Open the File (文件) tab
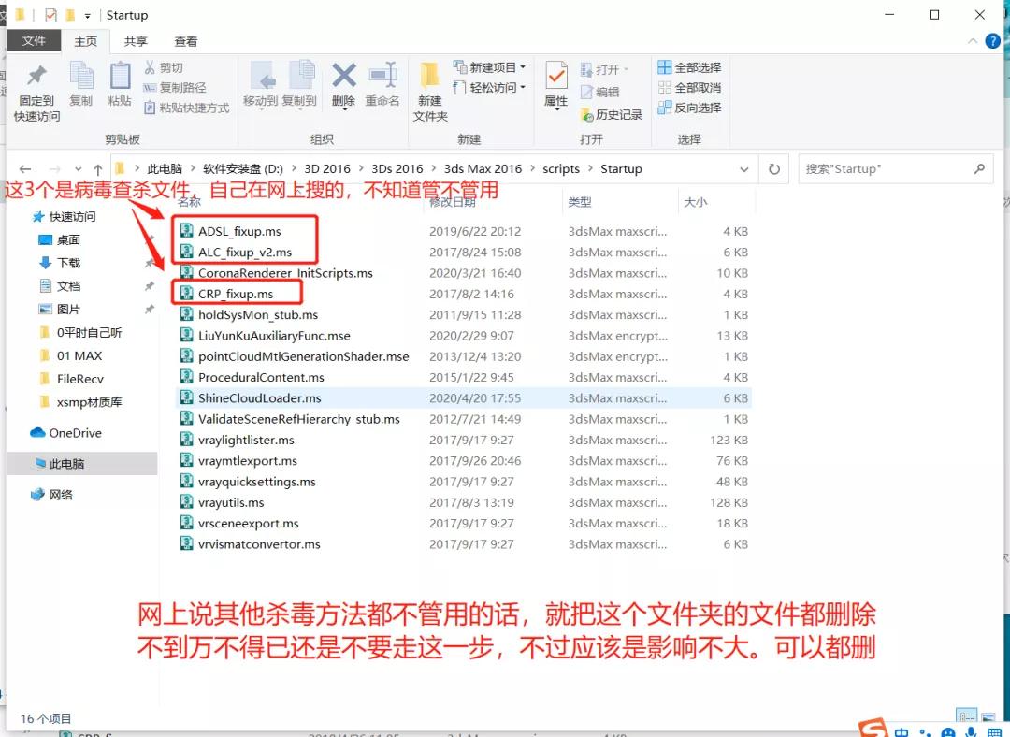1010x737 pixels. click(x=34, y=40)
